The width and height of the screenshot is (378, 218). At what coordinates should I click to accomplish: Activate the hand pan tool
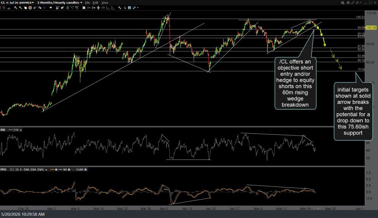point(25,8)
